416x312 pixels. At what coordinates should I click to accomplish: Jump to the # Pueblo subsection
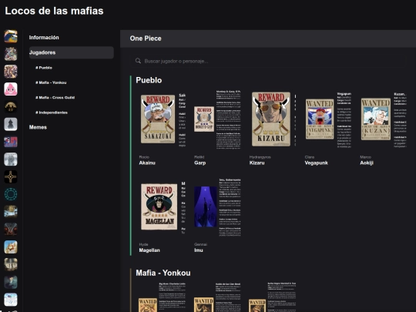(44, 68)
